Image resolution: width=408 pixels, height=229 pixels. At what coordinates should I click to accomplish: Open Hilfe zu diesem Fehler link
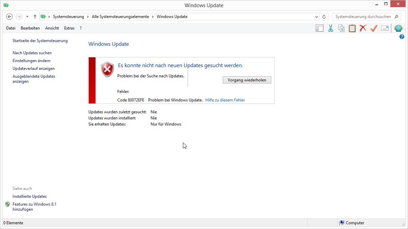pyautogui.click(x=225, y=100)
